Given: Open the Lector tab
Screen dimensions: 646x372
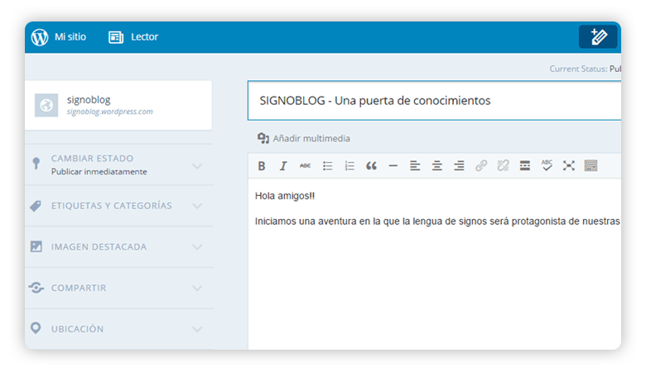Looking at the screenshot, I should coord(133,37).
